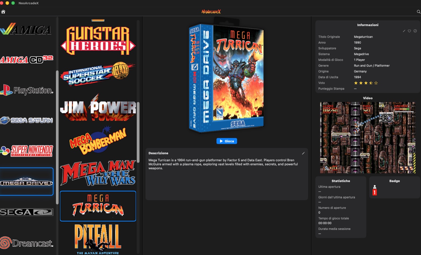Select the Sega CD system logo

coord(27,212)
